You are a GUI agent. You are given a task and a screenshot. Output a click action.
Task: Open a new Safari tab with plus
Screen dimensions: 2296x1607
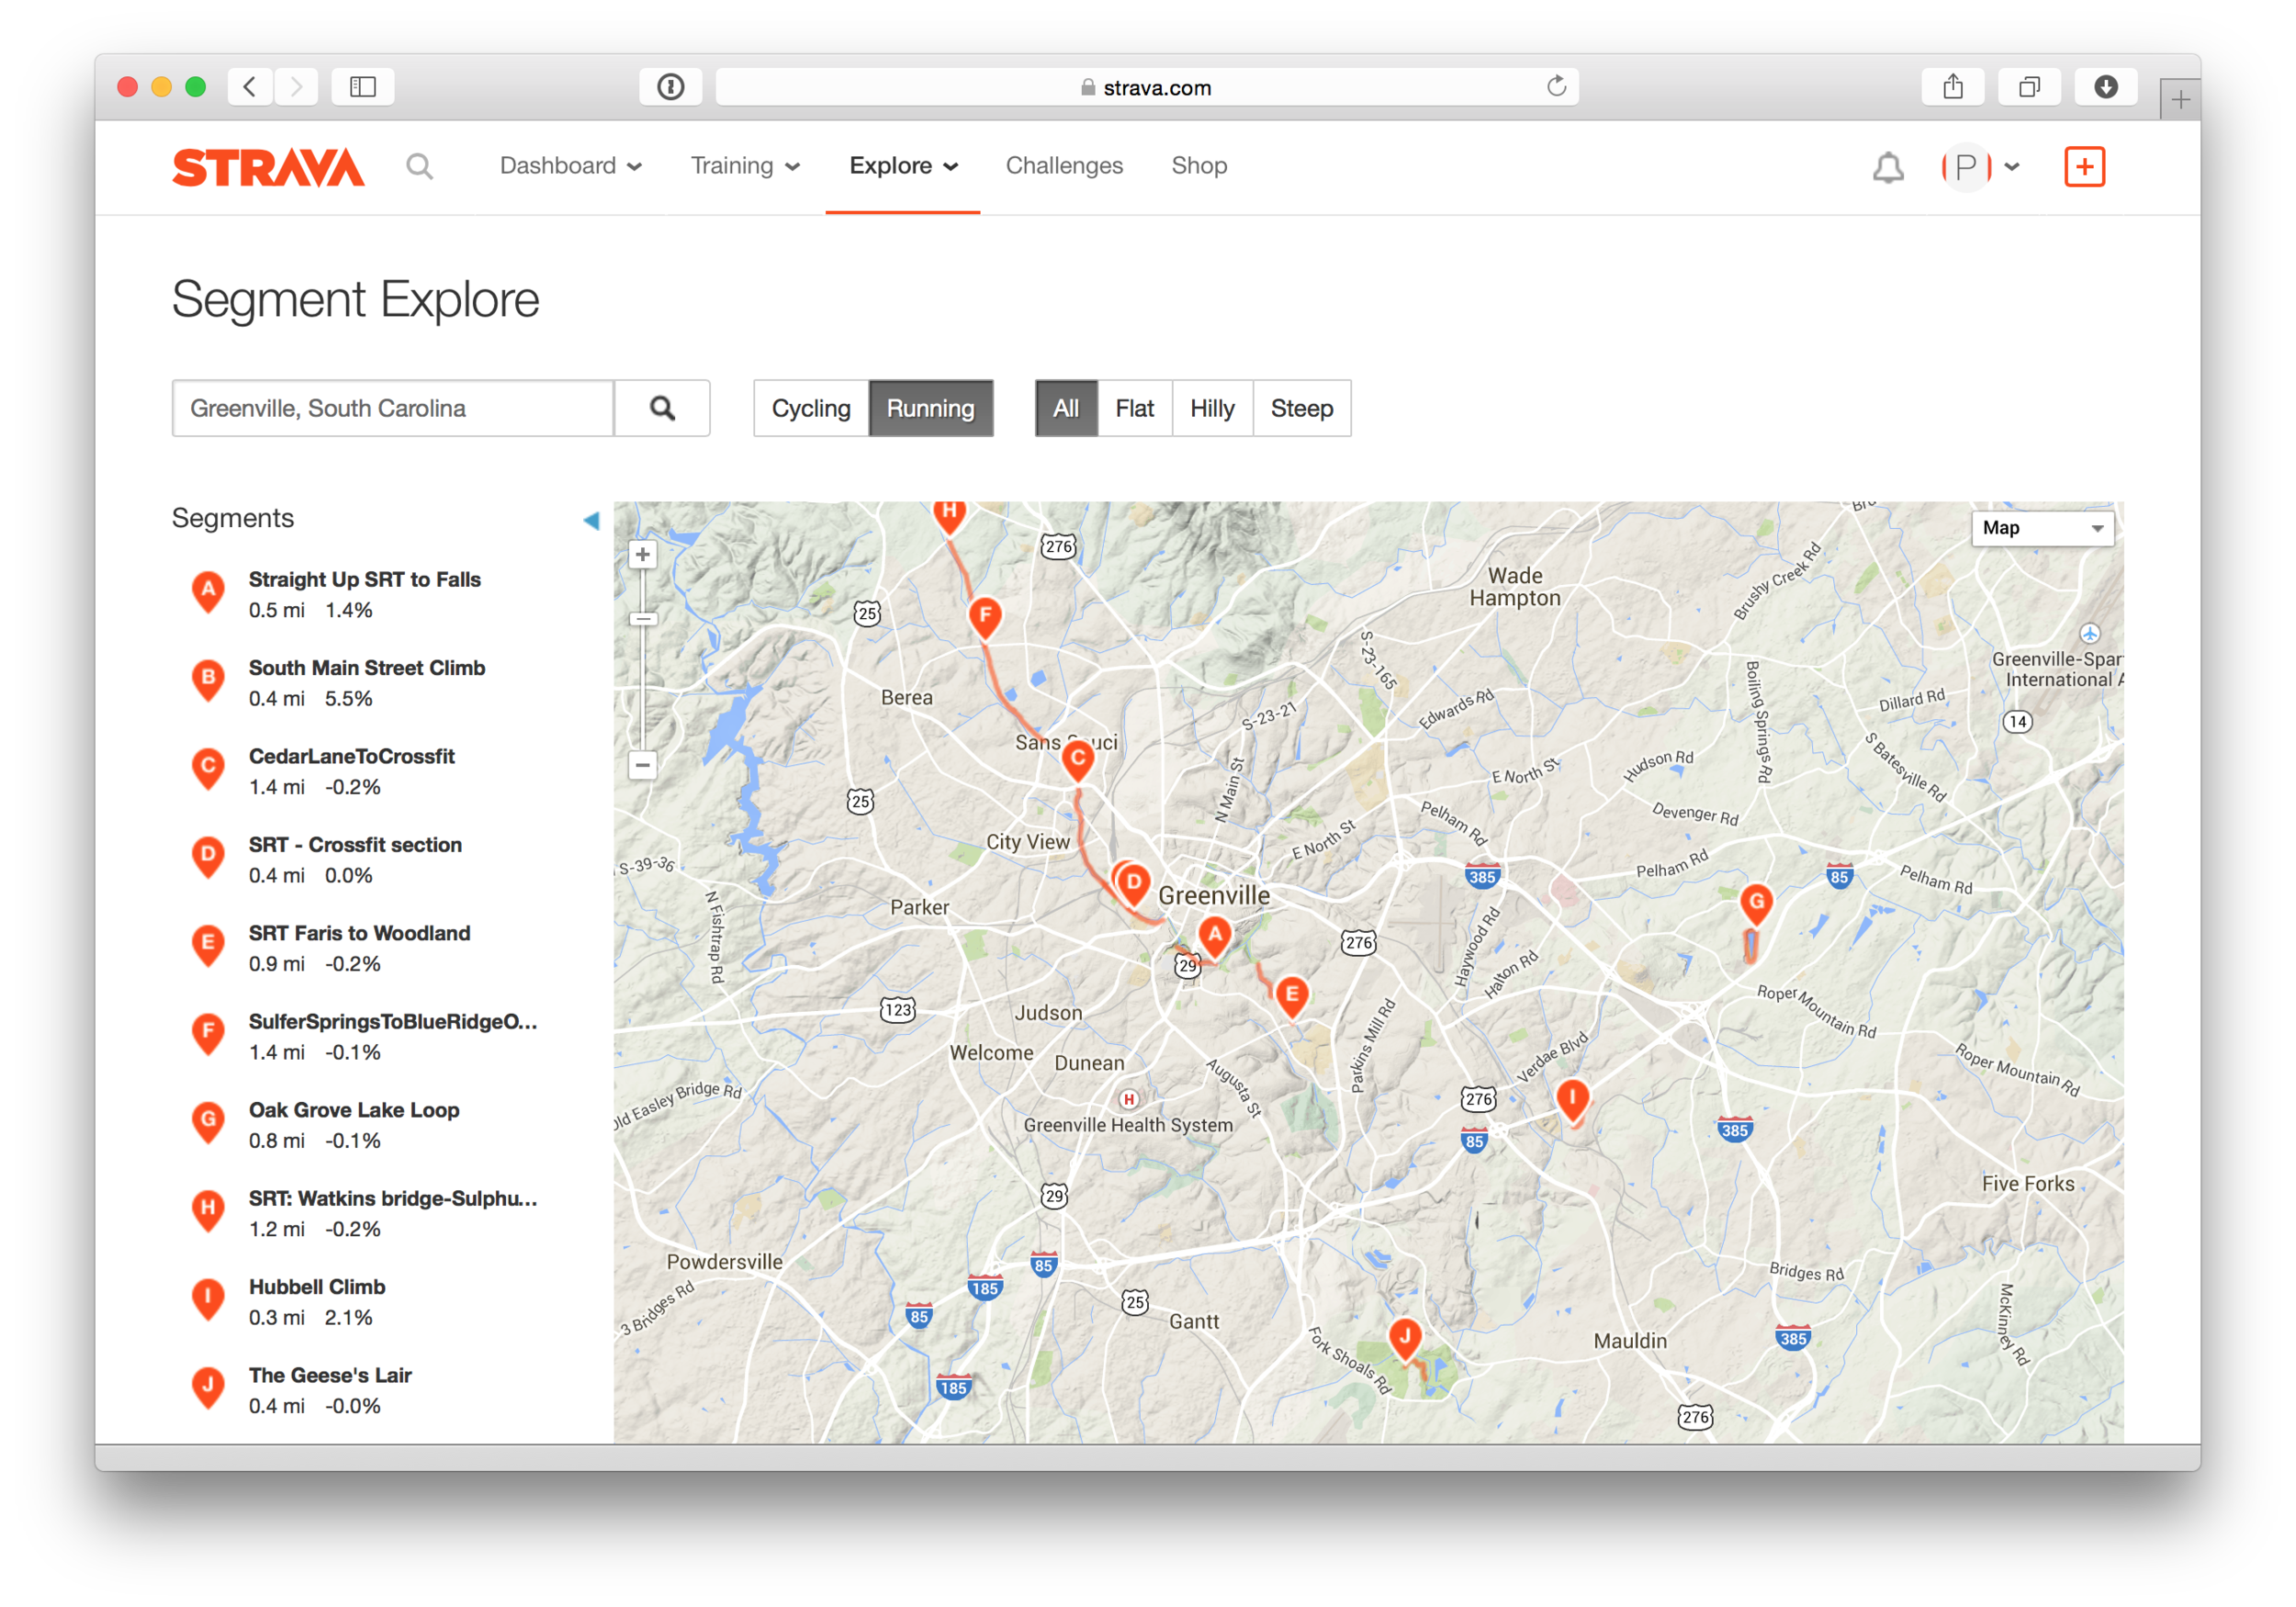(x=2181, y=99)
